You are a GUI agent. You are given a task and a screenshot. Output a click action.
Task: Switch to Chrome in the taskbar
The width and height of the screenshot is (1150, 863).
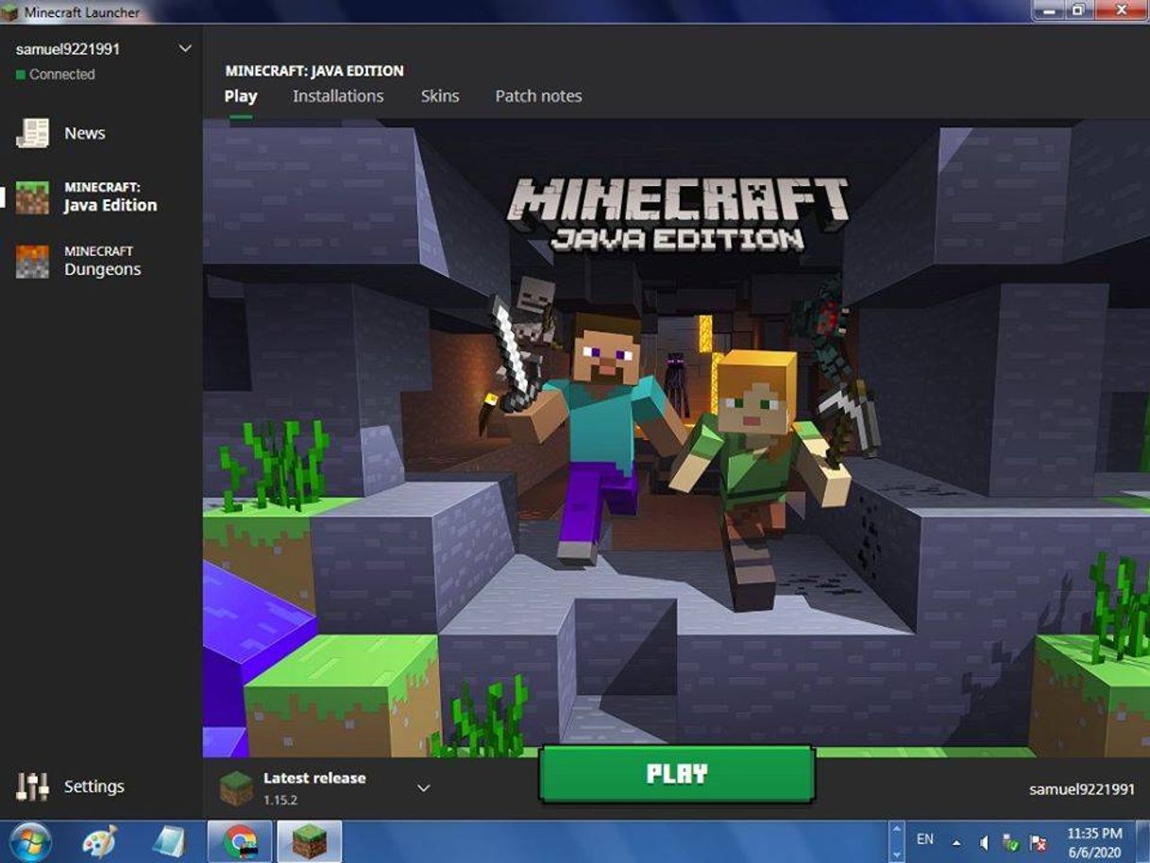[240, 841]
